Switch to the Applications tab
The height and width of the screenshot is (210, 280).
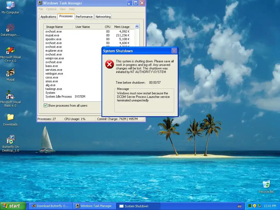[x=48, y=17]
